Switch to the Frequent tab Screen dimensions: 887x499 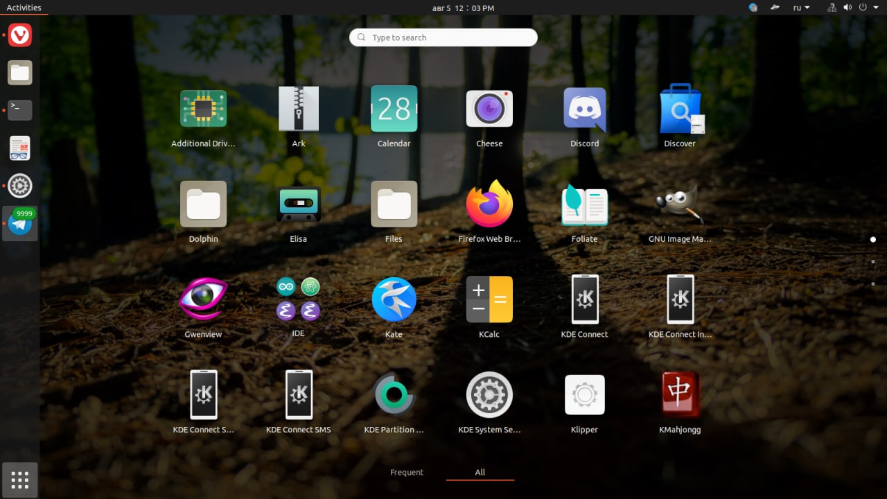(x=407, y=472)
